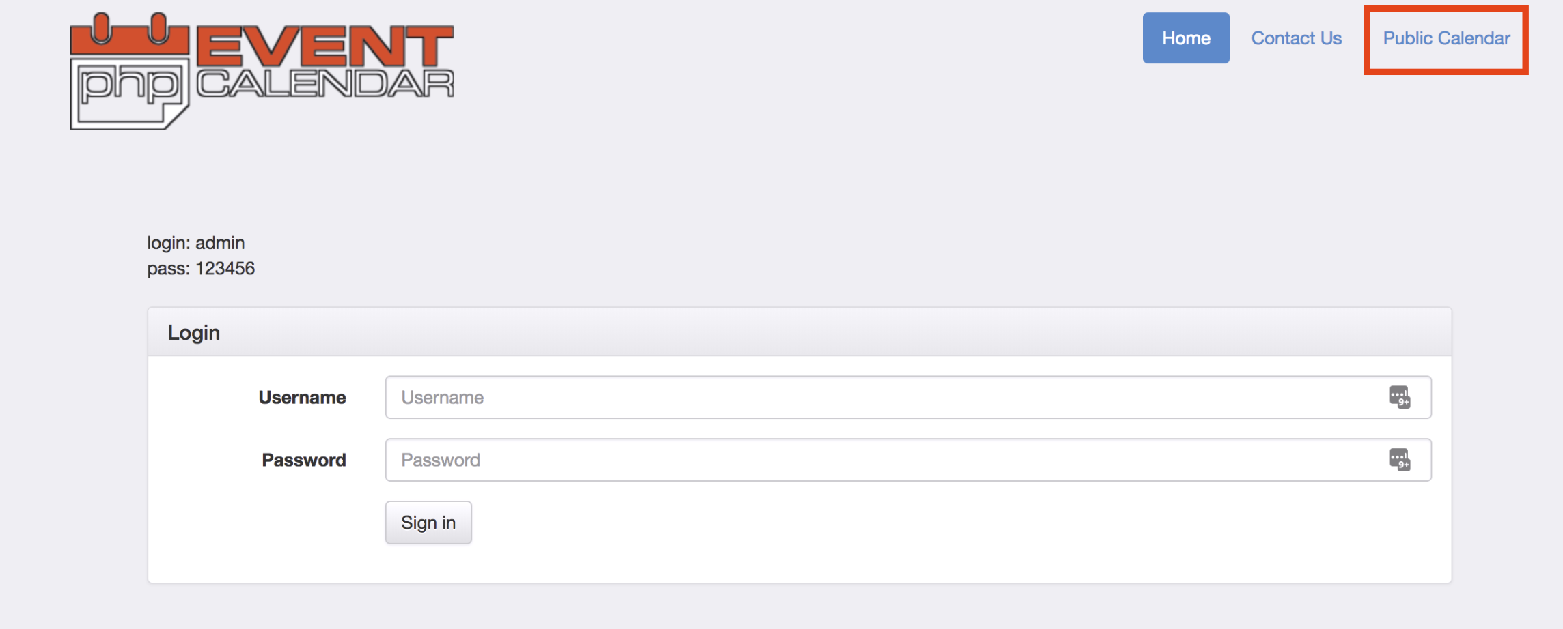The width and height of the screenshot is (1563, 629).
Task: Click the php calendar page graphic
Action: [x=130, y=92]
